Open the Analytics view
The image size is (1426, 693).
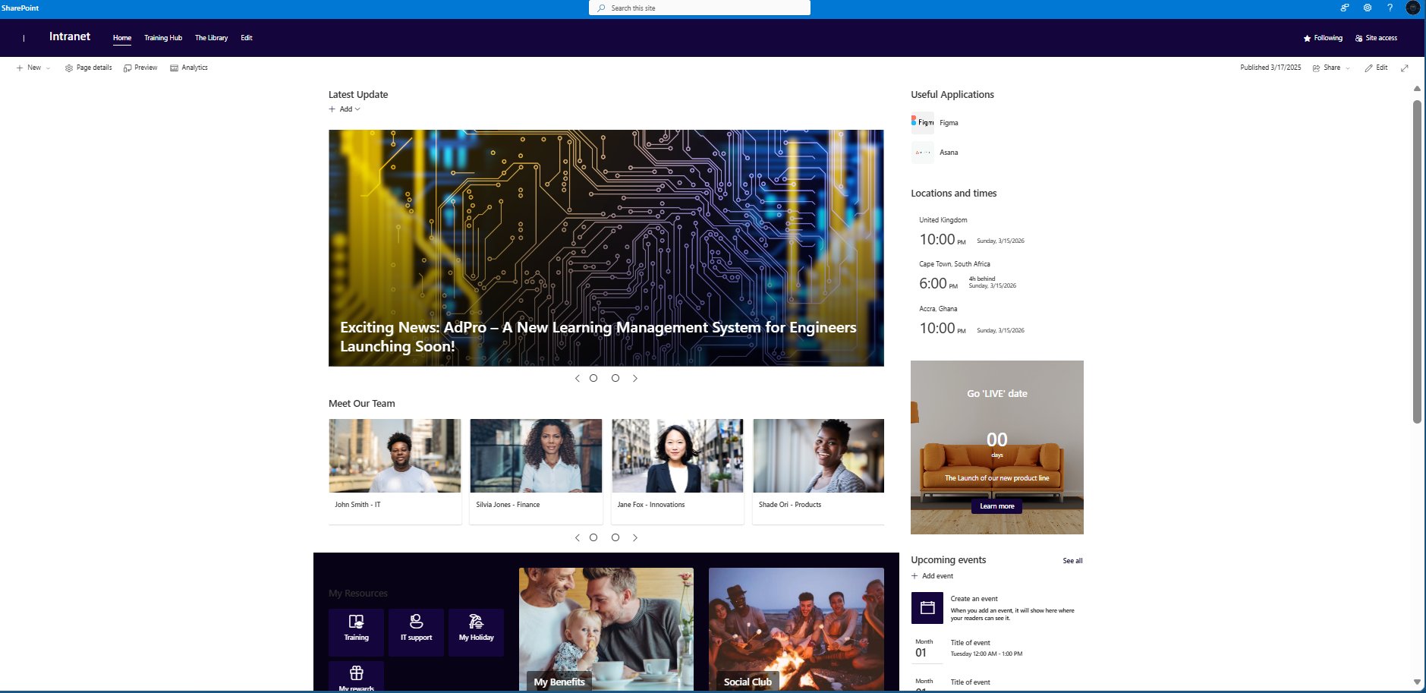coord(189,68)
